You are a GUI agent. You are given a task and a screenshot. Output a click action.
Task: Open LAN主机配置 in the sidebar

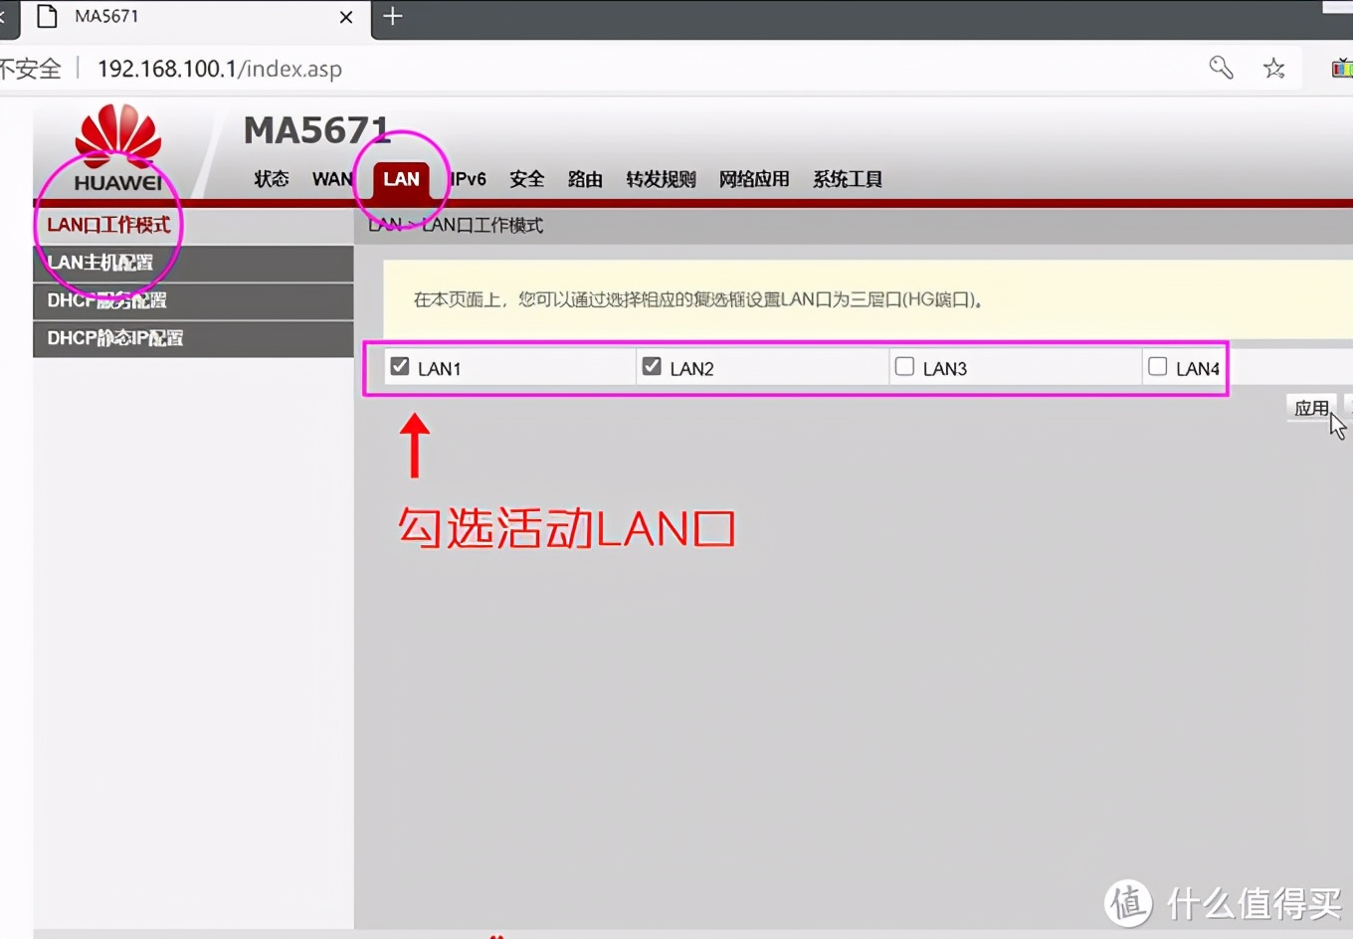coord(193,263)
